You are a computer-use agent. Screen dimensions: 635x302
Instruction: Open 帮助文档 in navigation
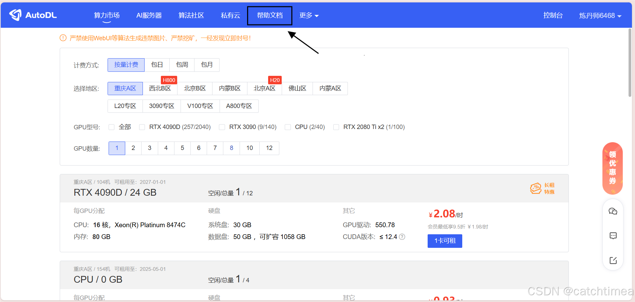pyautogui.click(x=270, y=16)
